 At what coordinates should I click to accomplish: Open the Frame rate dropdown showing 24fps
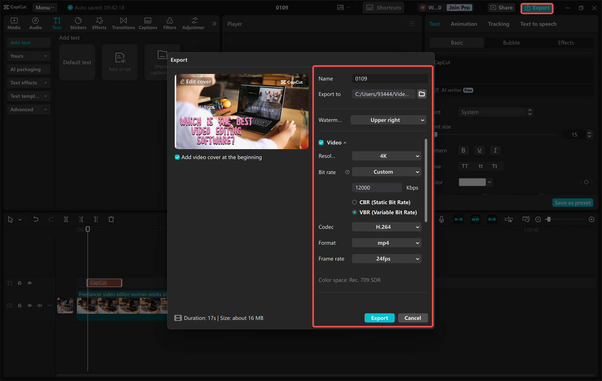(x=386, y=258)
